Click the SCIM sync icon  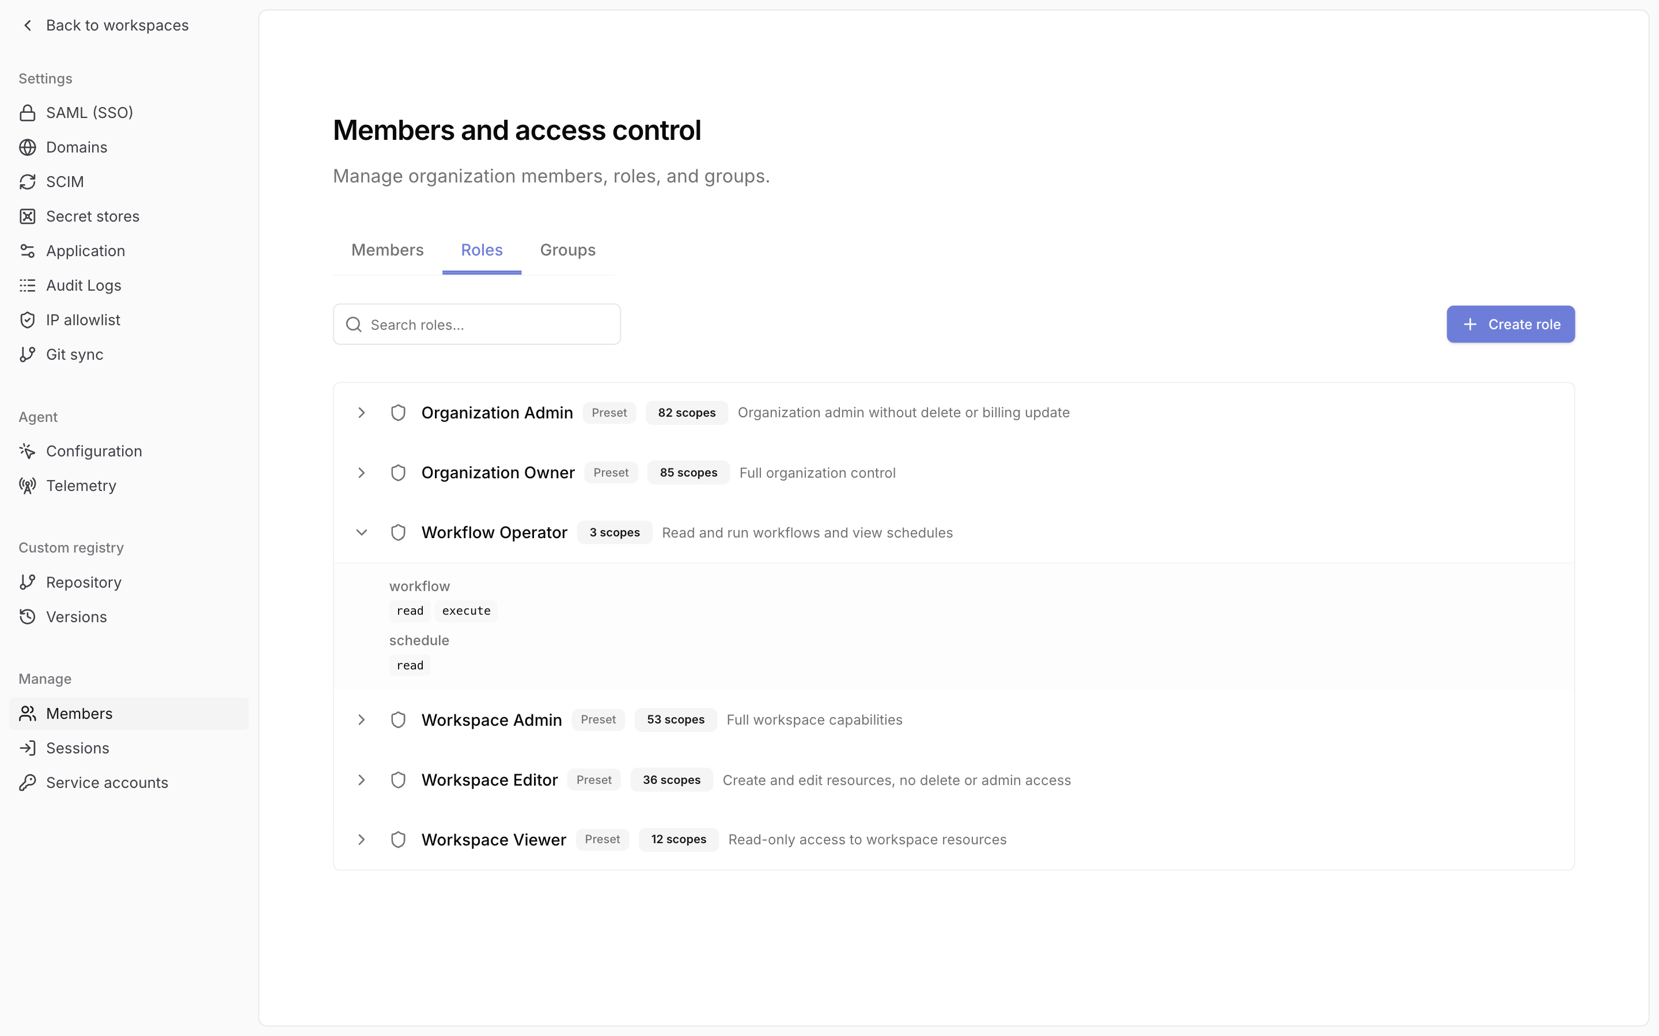coord(28,181)
